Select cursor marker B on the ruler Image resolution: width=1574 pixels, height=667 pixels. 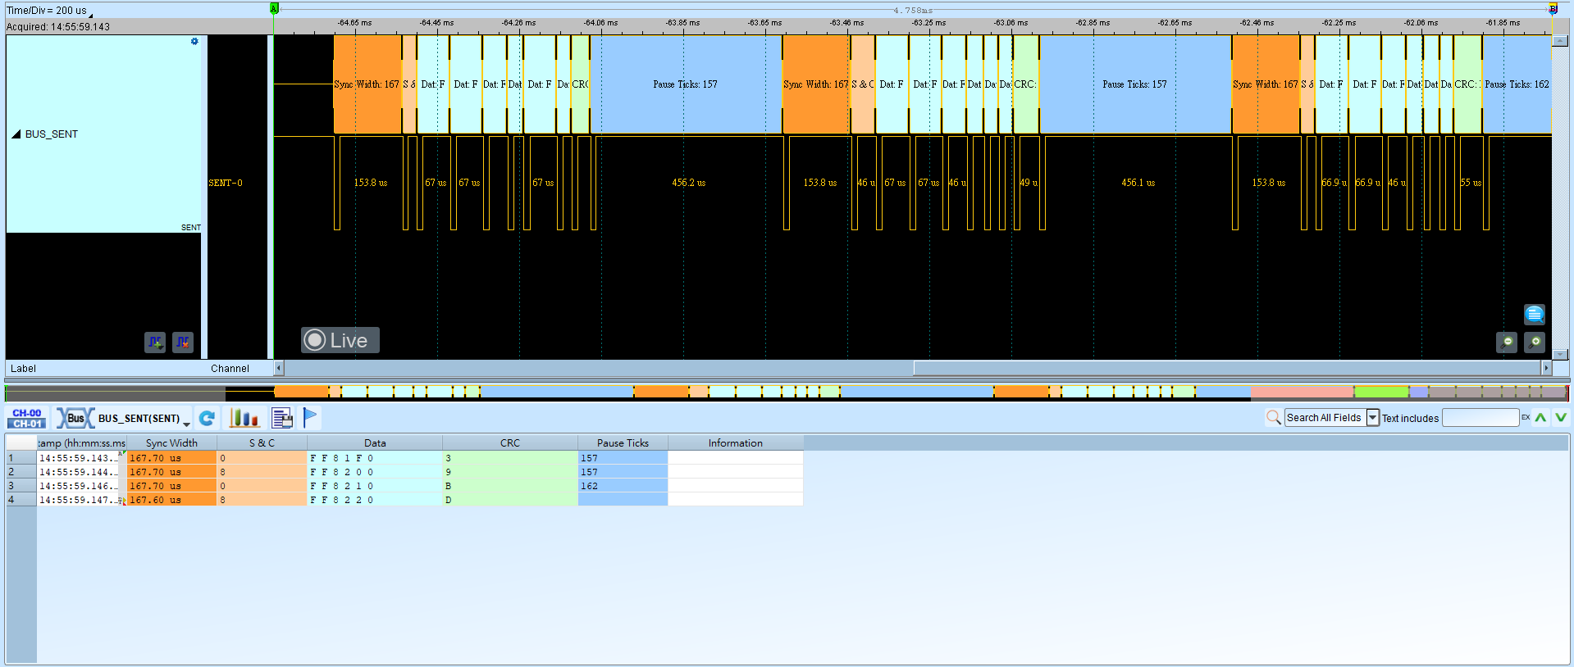[x=1552, y=8]
